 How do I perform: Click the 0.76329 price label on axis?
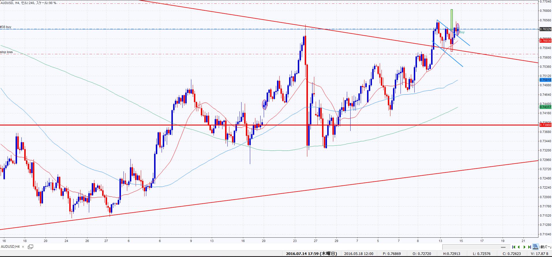coord(545,29)
